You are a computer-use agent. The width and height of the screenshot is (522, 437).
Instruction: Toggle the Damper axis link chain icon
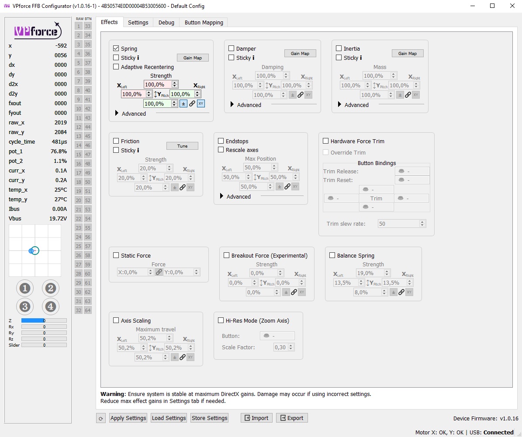(300, 95)
